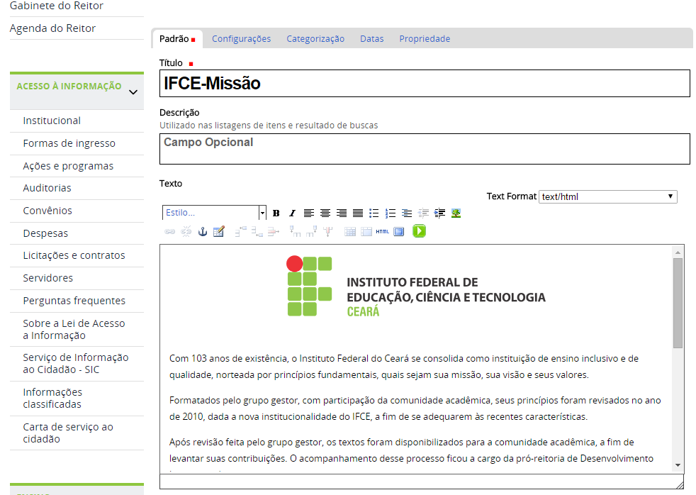Click the paragraph starting 'Após revisão feita'
696x495 pixels.
[411, 450]
